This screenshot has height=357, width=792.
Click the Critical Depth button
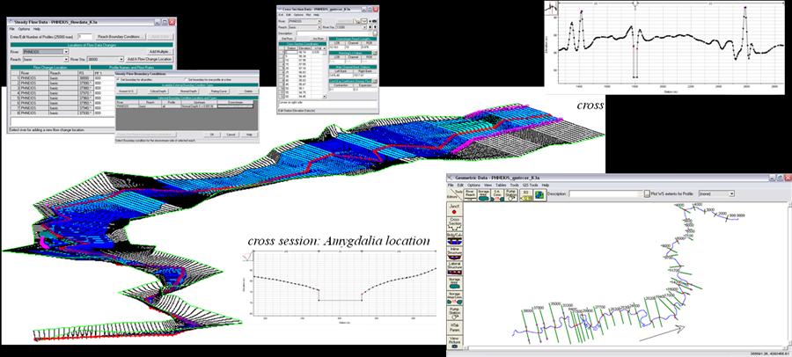(x=157, y=91)
